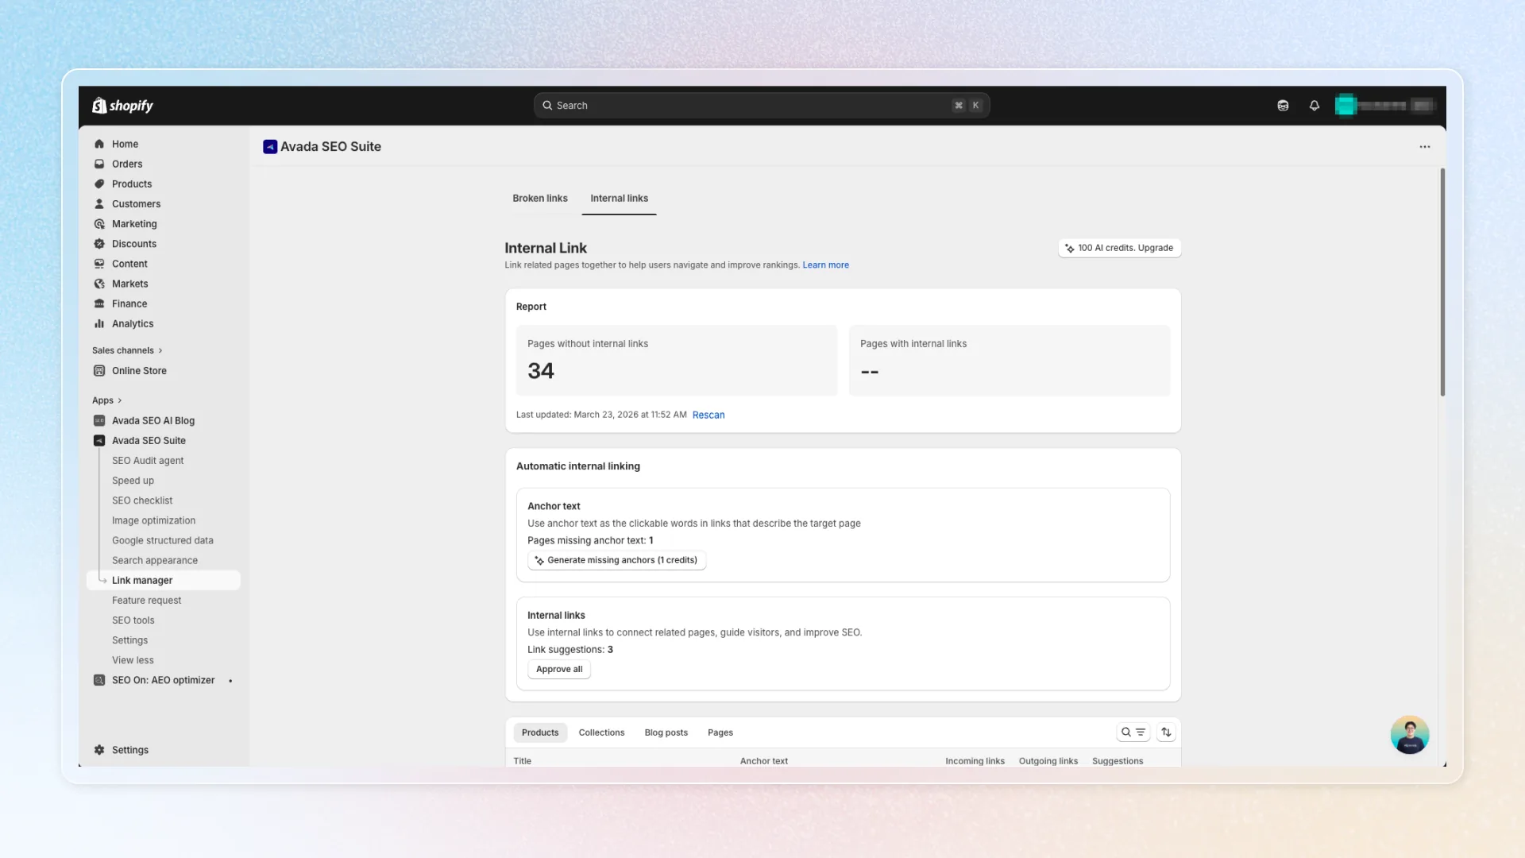Click the Marketing target icon
Viewport: 1525px width, 858px height.
tap(99, 224)
